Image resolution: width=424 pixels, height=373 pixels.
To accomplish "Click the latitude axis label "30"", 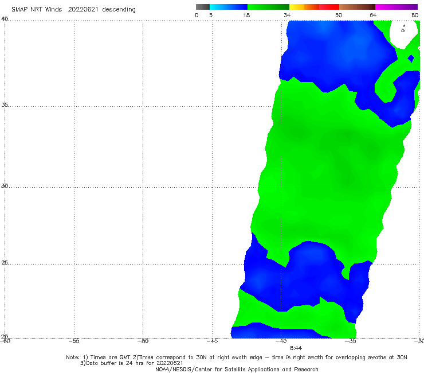I will tap(5, 186).
